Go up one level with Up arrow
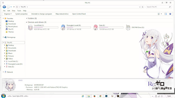 [14, 7]
